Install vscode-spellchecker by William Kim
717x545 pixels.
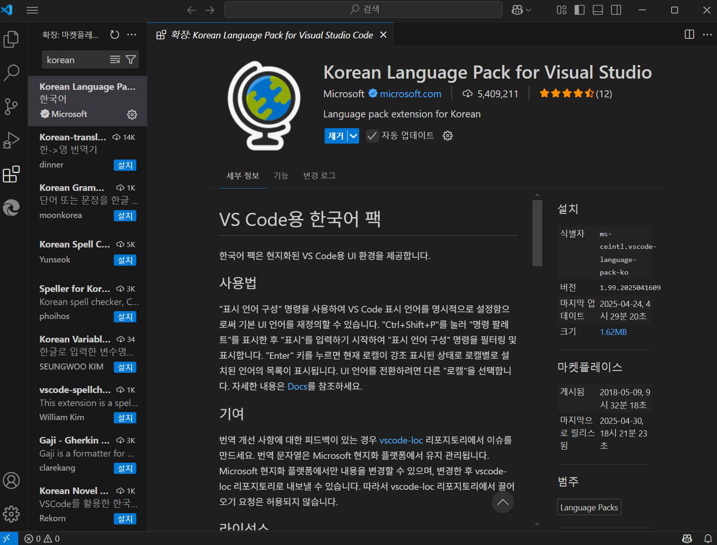[x=125, y=418]
